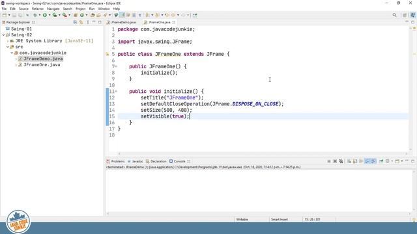
Task: Open the Run configurations dropdown arrow
Action: click(50, 15)
